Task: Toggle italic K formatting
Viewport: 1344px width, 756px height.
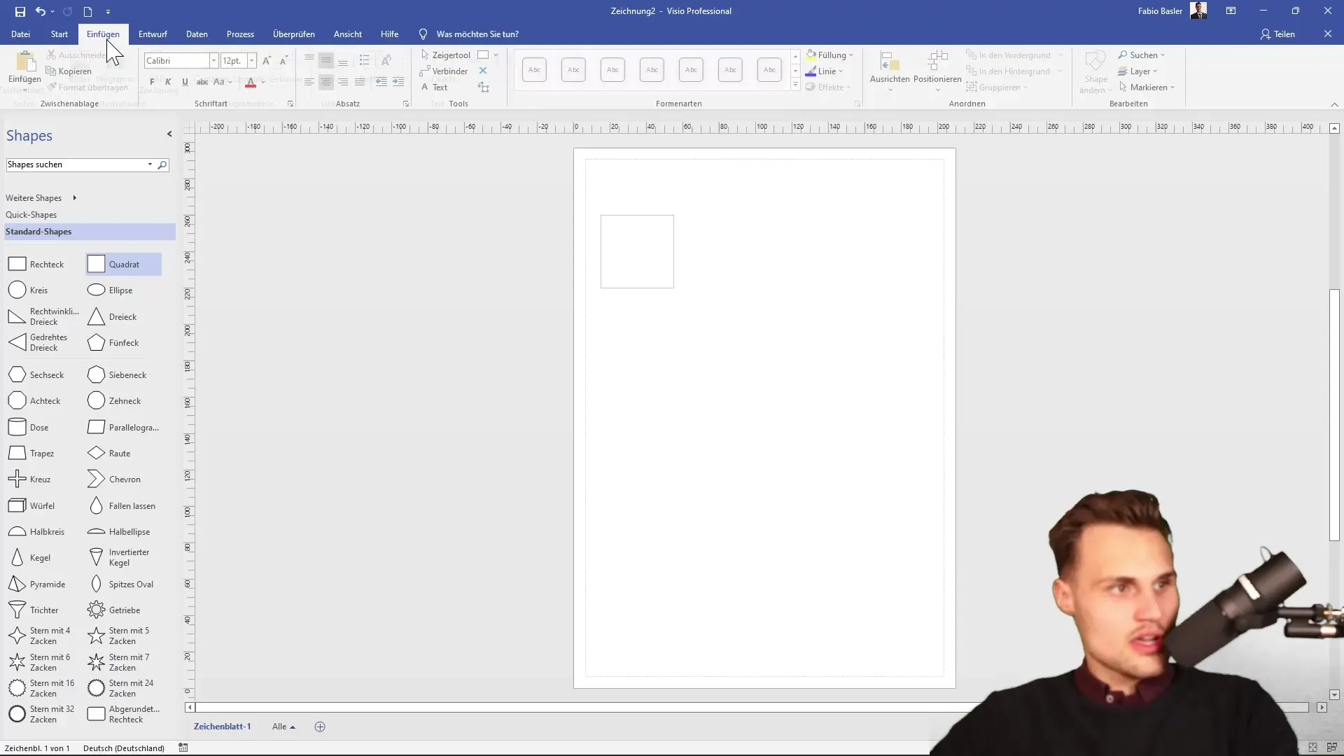Action: [x=168, y=82]
